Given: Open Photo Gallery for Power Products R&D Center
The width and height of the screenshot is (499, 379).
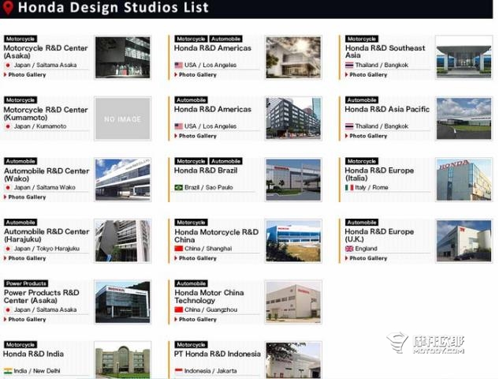Looking at the screenshot, I should click(25, 320).
